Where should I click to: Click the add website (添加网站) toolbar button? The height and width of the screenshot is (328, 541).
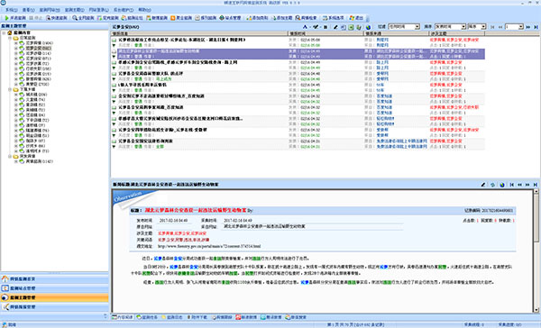pyautogui.click(x=257, y=18)
